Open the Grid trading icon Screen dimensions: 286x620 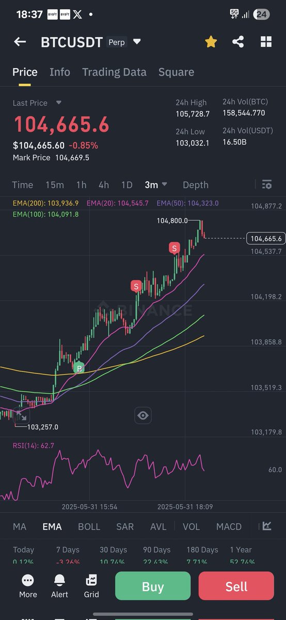(91, 586)
